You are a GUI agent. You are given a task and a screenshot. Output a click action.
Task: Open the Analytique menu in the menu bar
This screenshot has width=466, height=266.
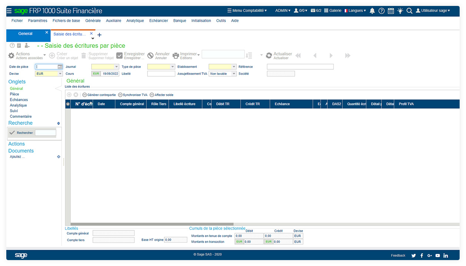(135, 21)
